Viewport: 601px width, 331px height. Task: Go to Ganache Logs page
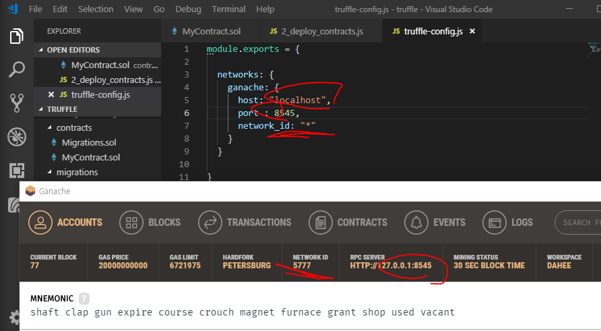[507, 222]
